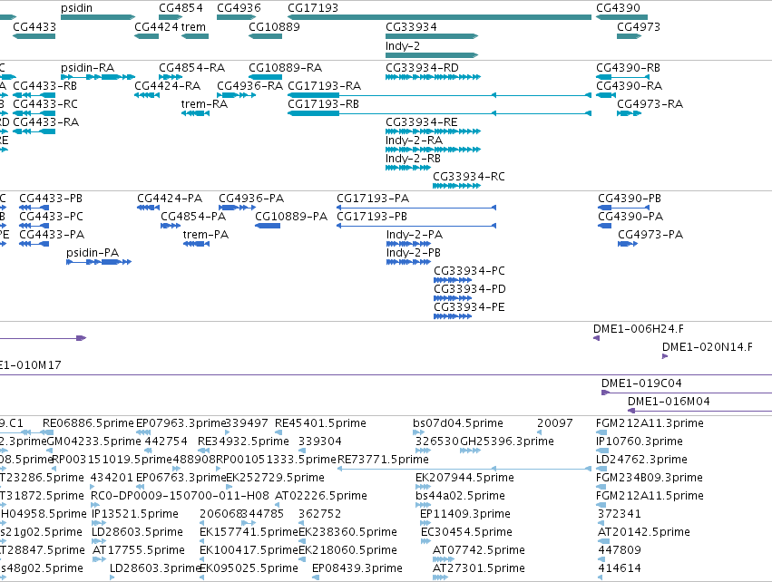772x582 pixels.
Task: Click the Indy-2 gene label
Action: [x=403, y=46]
